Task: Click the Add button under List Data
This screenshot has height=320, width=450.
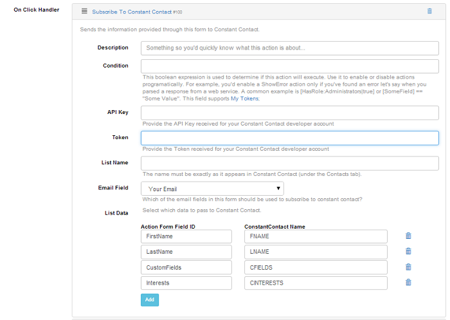Action: point(150,299)
